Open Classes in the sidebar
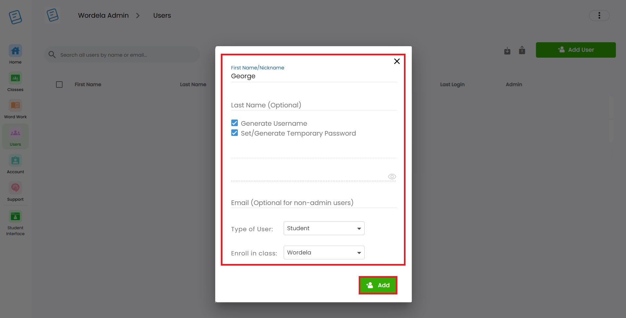This screenshot has width=626, height=318. (15, 78)
